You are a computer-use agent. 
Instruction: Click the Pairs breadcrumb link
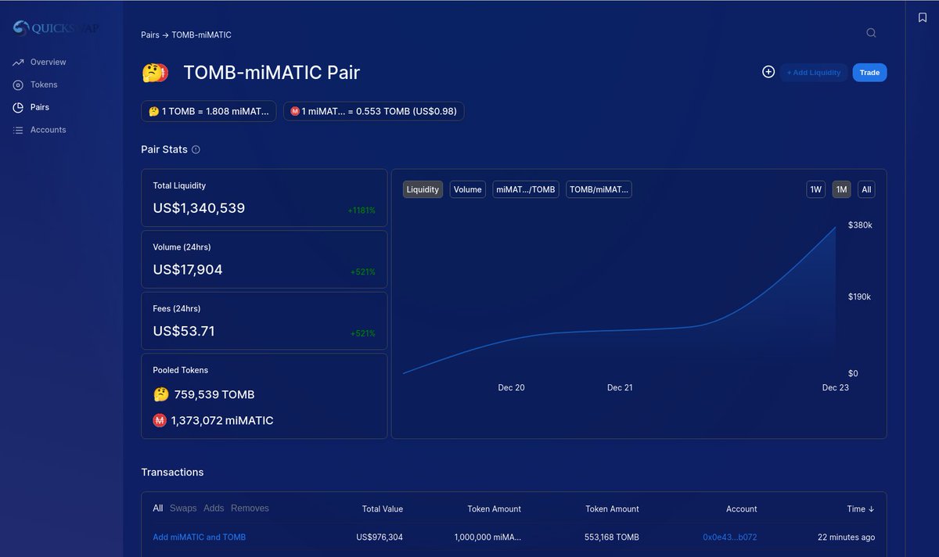point(150,34)
